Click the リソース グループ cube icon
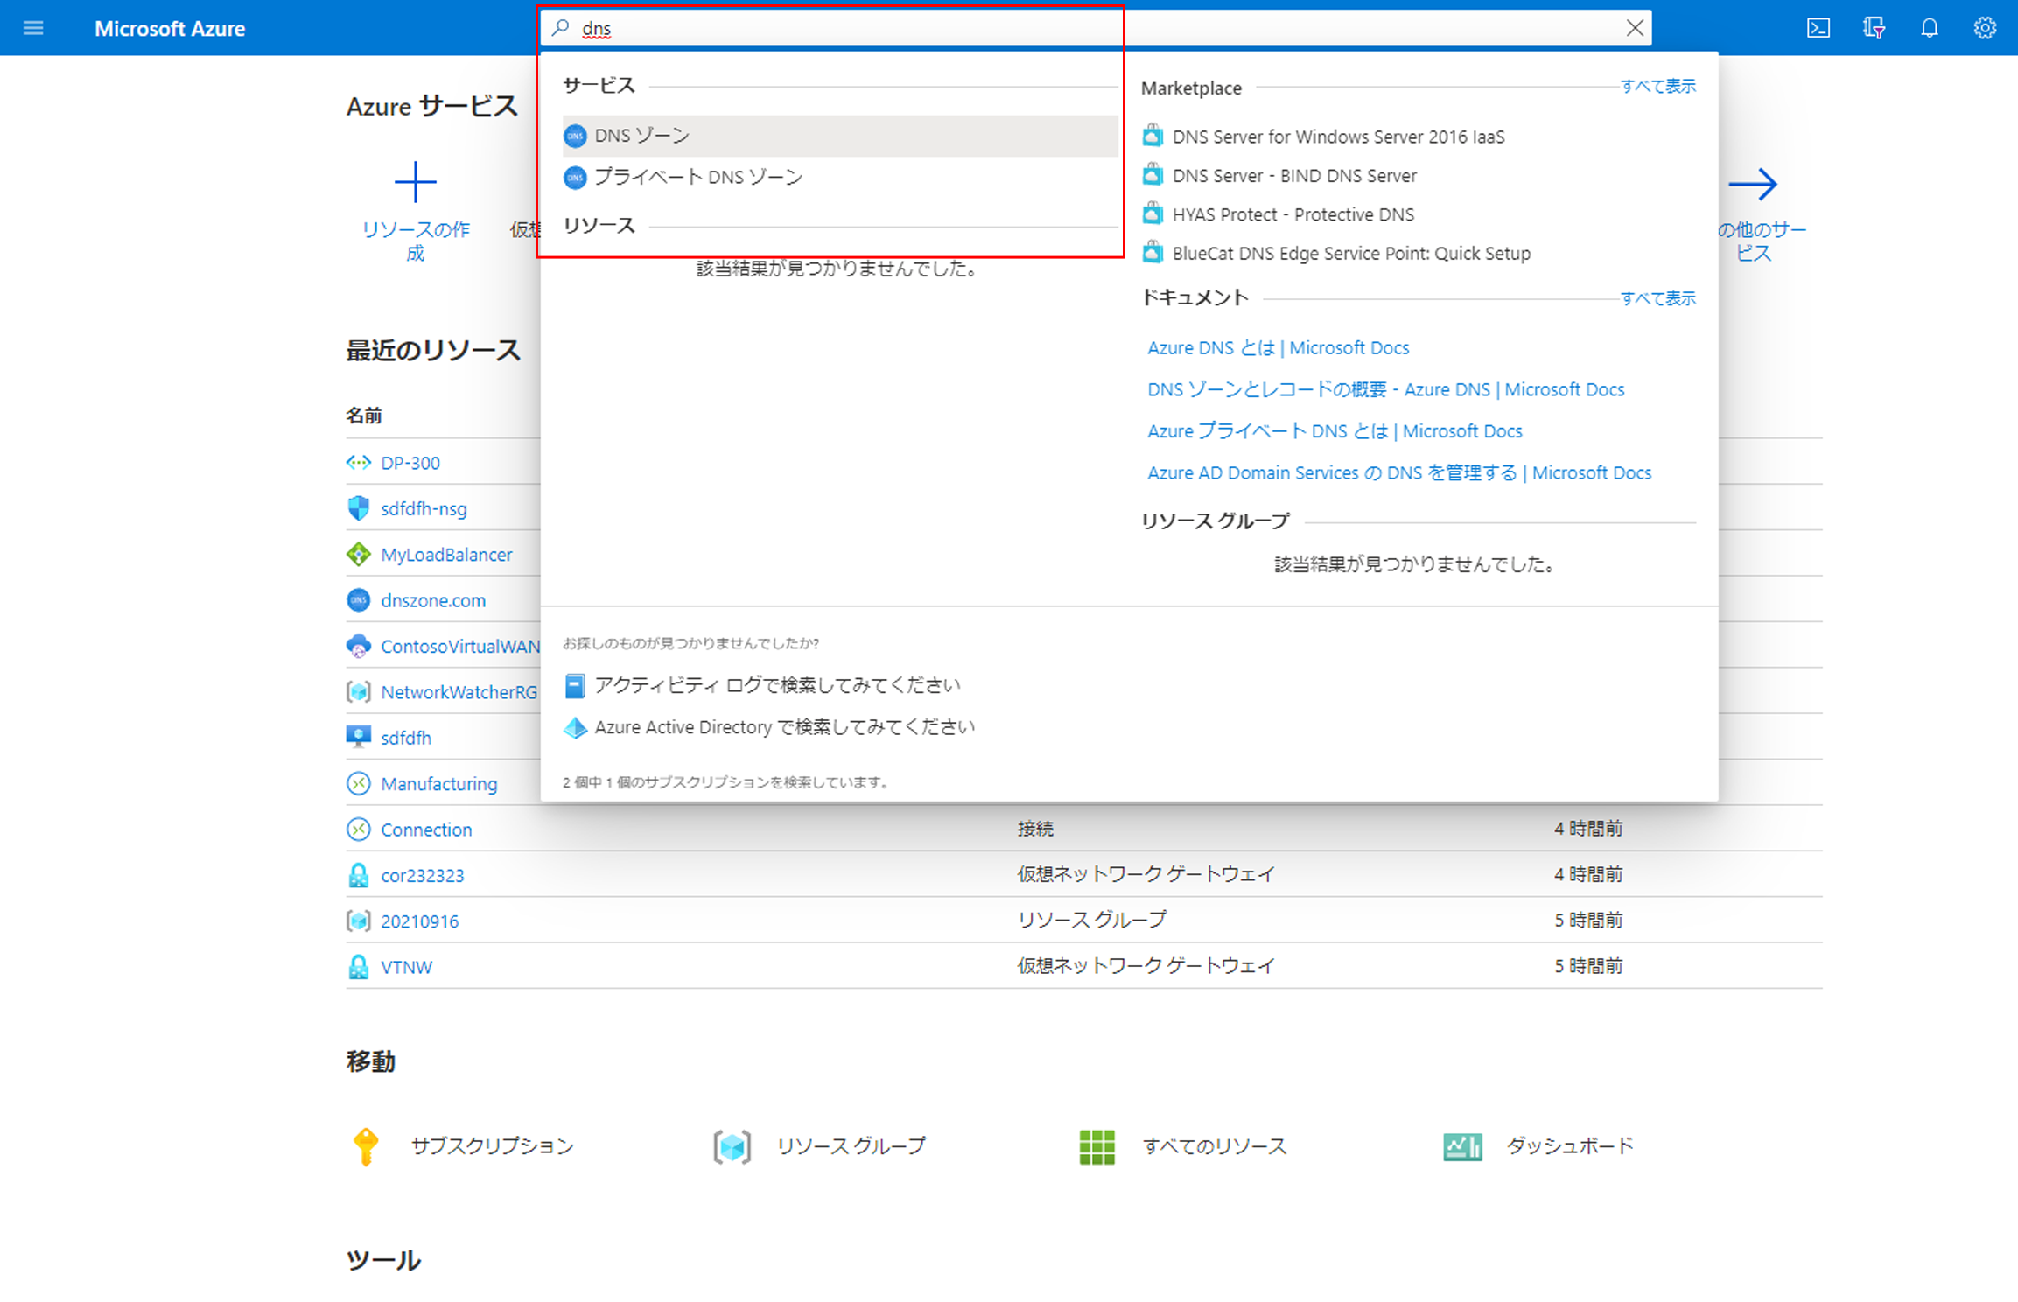The width and height of the screenshot is (2018, 1302). point(732,1146)
